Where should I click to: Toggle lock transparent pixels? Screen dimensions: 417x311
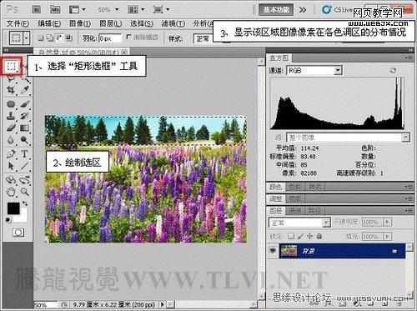point(291,236)
